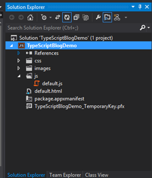Click the Refresh toolbar icon
152x178 pixels.
click(x=67, y=17)
